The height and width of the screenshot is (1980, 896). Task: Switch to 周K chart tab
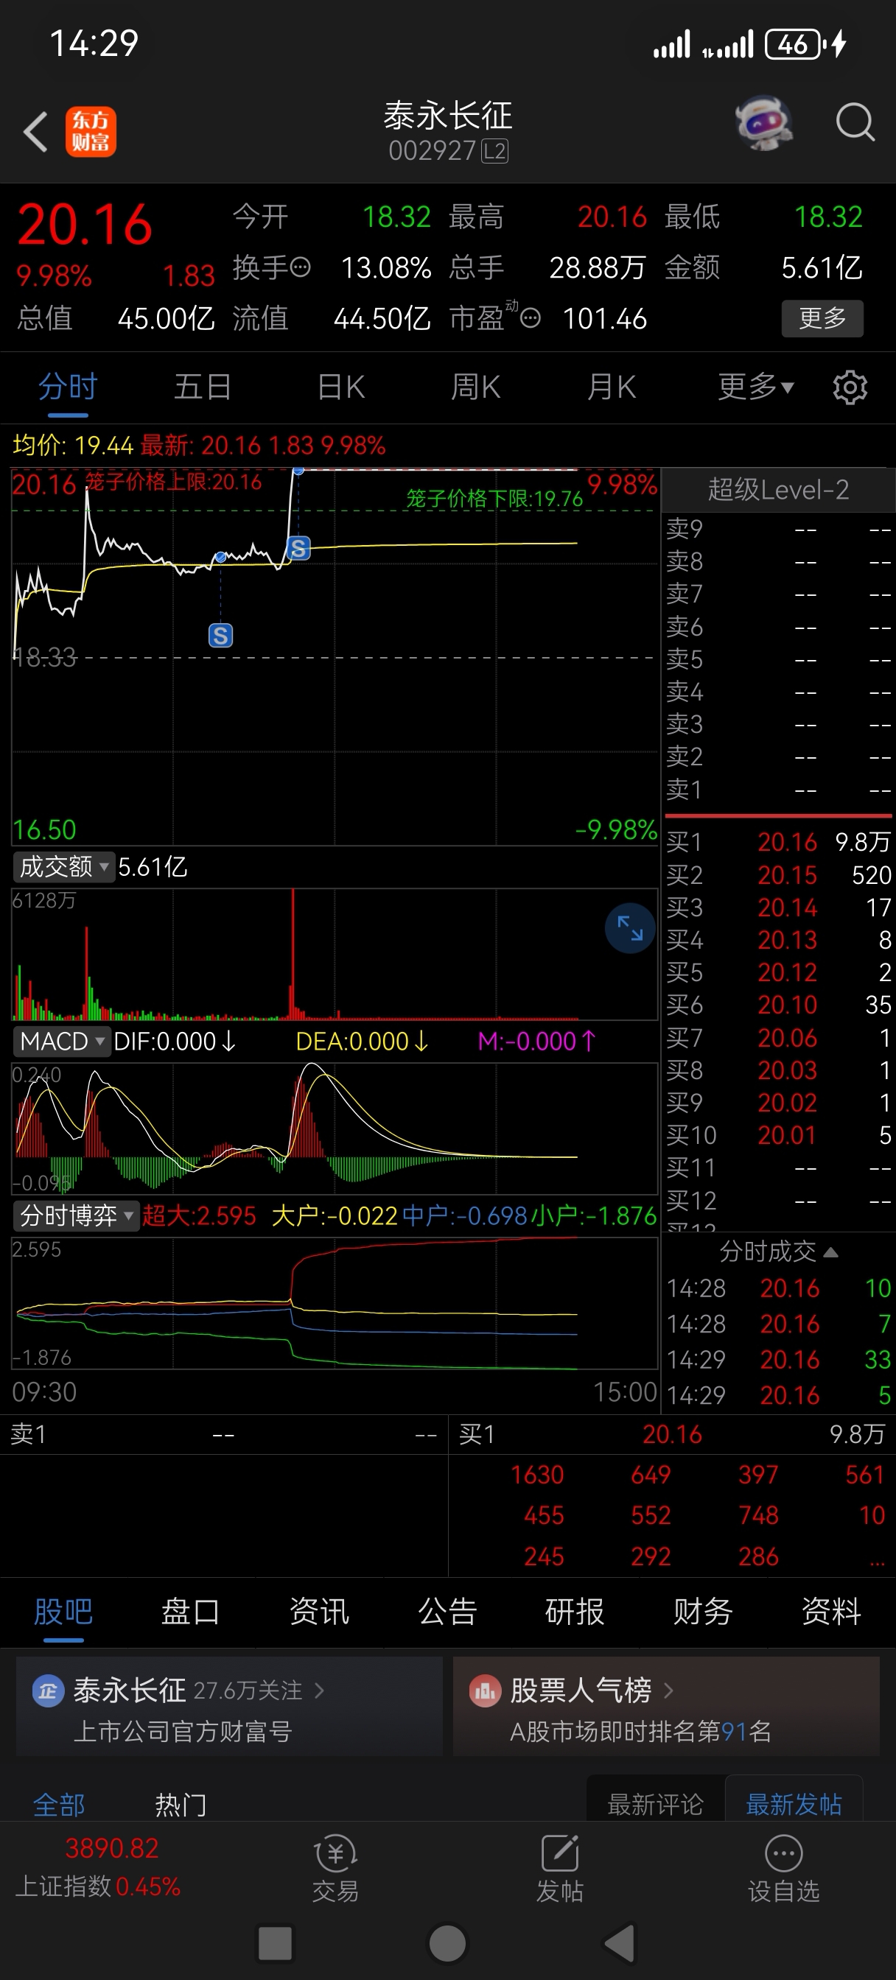pyautogui.click(x=475, y=387)
